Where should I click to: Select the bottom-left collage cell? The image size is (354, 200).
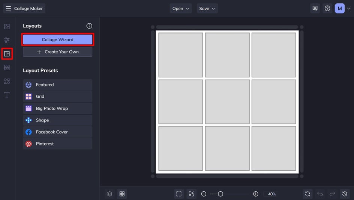tap(181, 148)
